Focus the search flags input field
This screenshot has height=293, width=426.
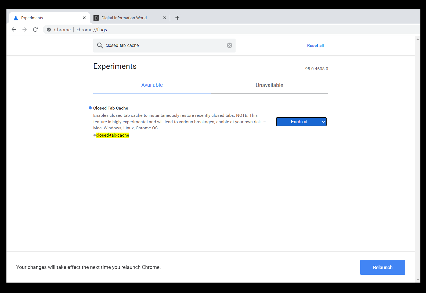pos(164,46)
